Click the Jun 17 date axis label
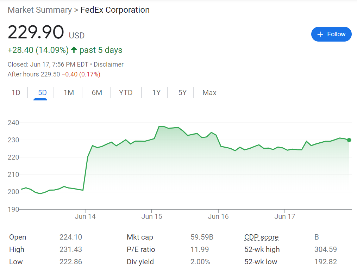Image resolution: width=357 pixels, height=272 pixels. pos(285,217)
